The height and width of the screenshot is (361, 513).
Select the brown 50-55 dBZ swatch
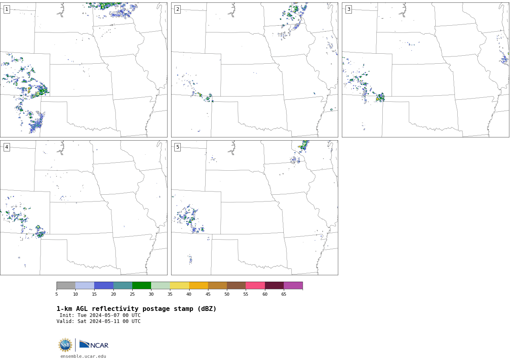[236, 285]
